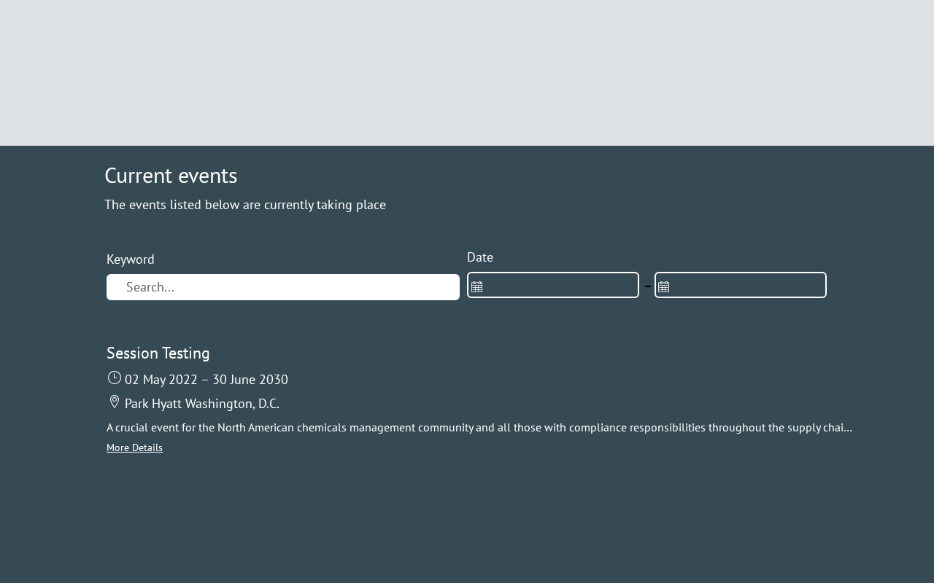Open the start date input field
This screenshot has height=583, width=934.
[553, 285]
